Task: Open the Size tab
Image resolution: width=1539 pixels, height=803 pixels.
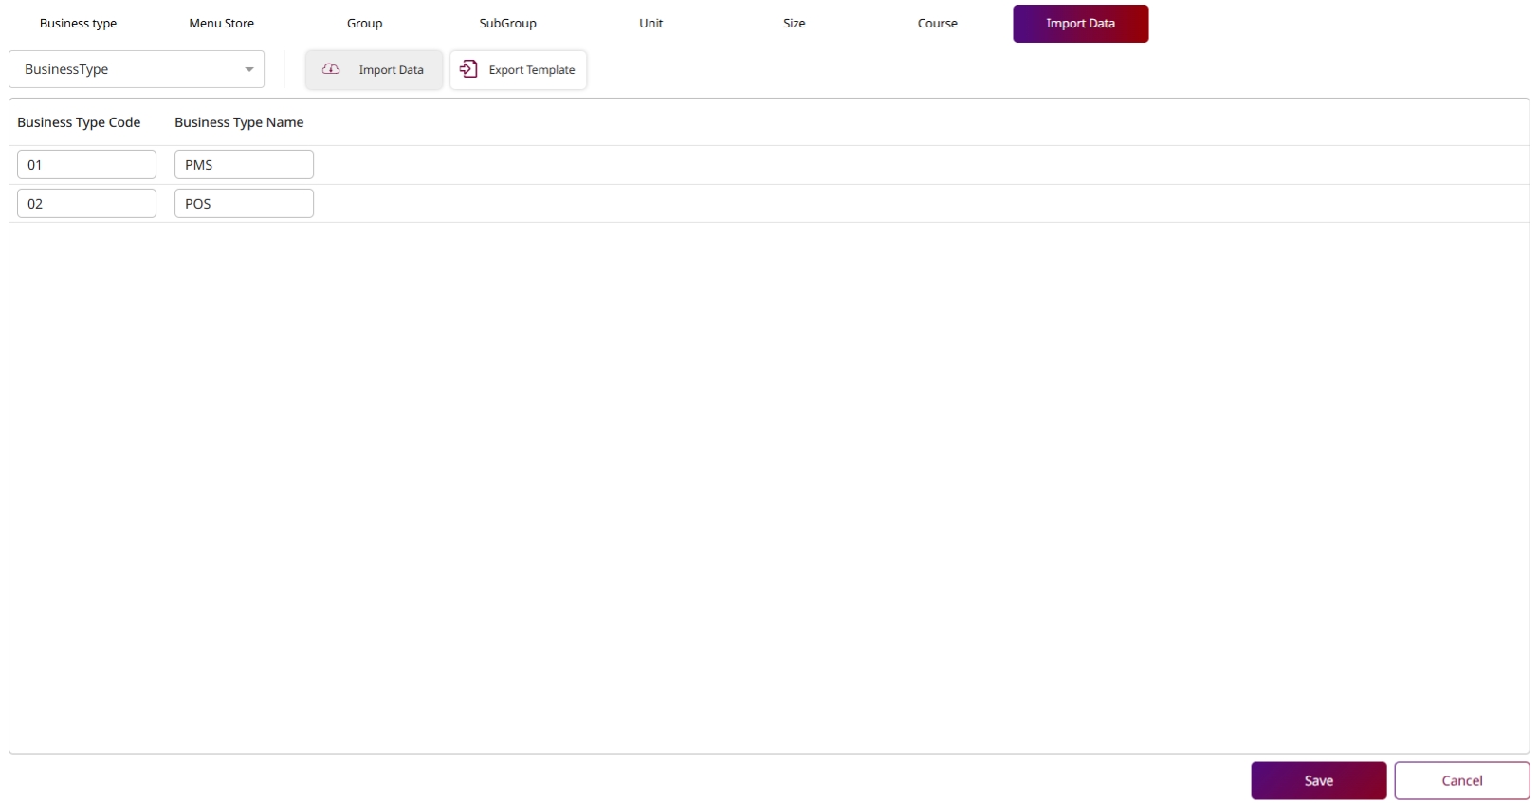Action: 795,24
